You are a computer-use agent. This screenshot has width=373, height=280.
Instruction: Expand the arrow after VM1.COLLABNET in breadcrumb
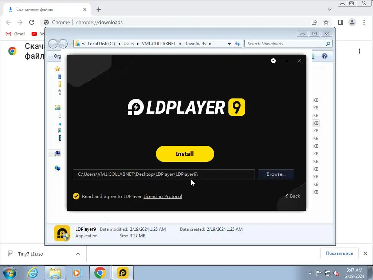pyautogui.click(x=180, y=44)
